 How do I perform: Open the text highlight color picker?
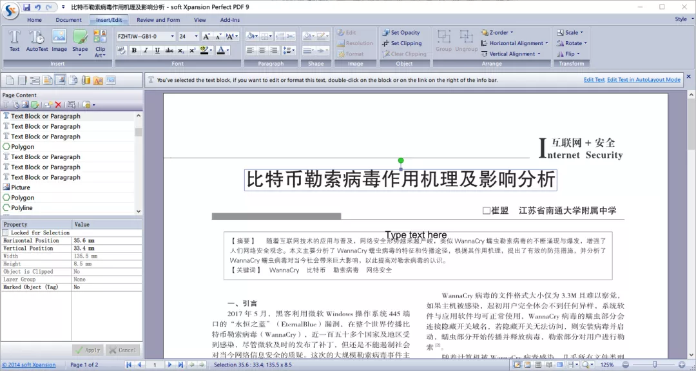[x=206, y=51]
